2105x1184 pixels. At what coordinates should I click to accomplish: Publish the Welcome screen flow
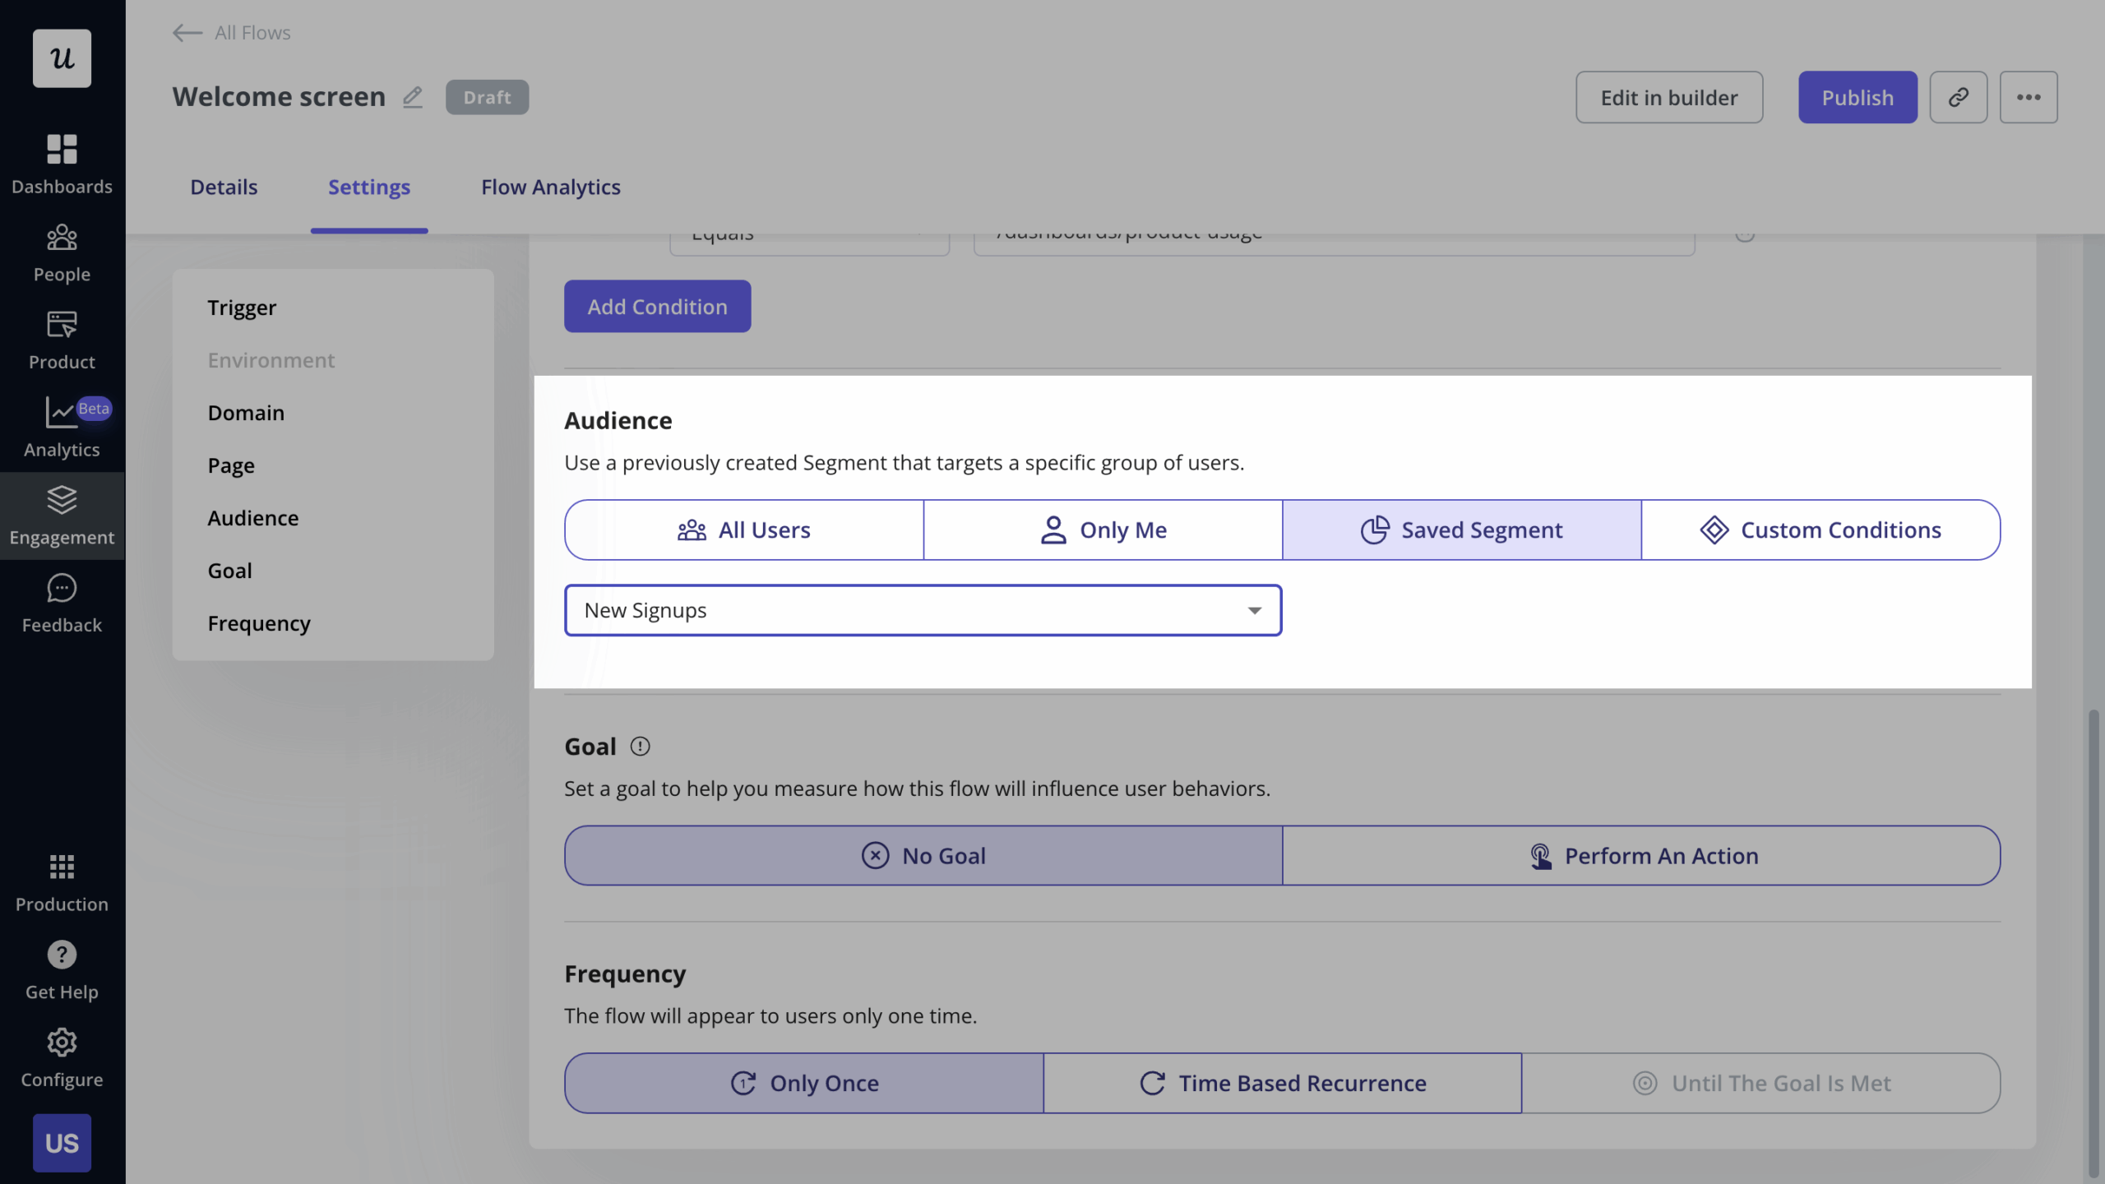(x=1857, y=97)
